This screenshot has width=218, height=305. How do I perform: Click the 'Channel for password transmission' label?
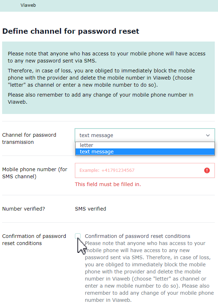coord(29,138)
